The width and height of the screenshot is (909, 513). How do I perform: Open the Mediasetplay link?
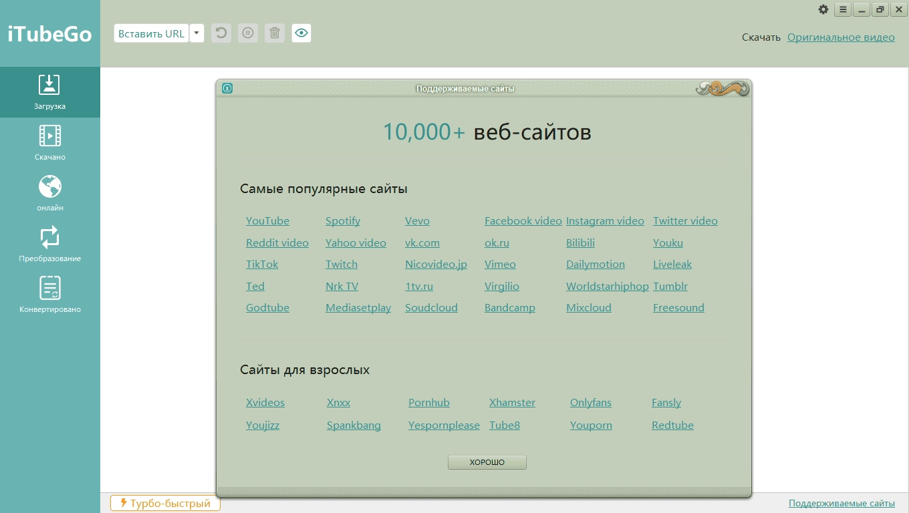pyautogui.click(x=358, y=308)
